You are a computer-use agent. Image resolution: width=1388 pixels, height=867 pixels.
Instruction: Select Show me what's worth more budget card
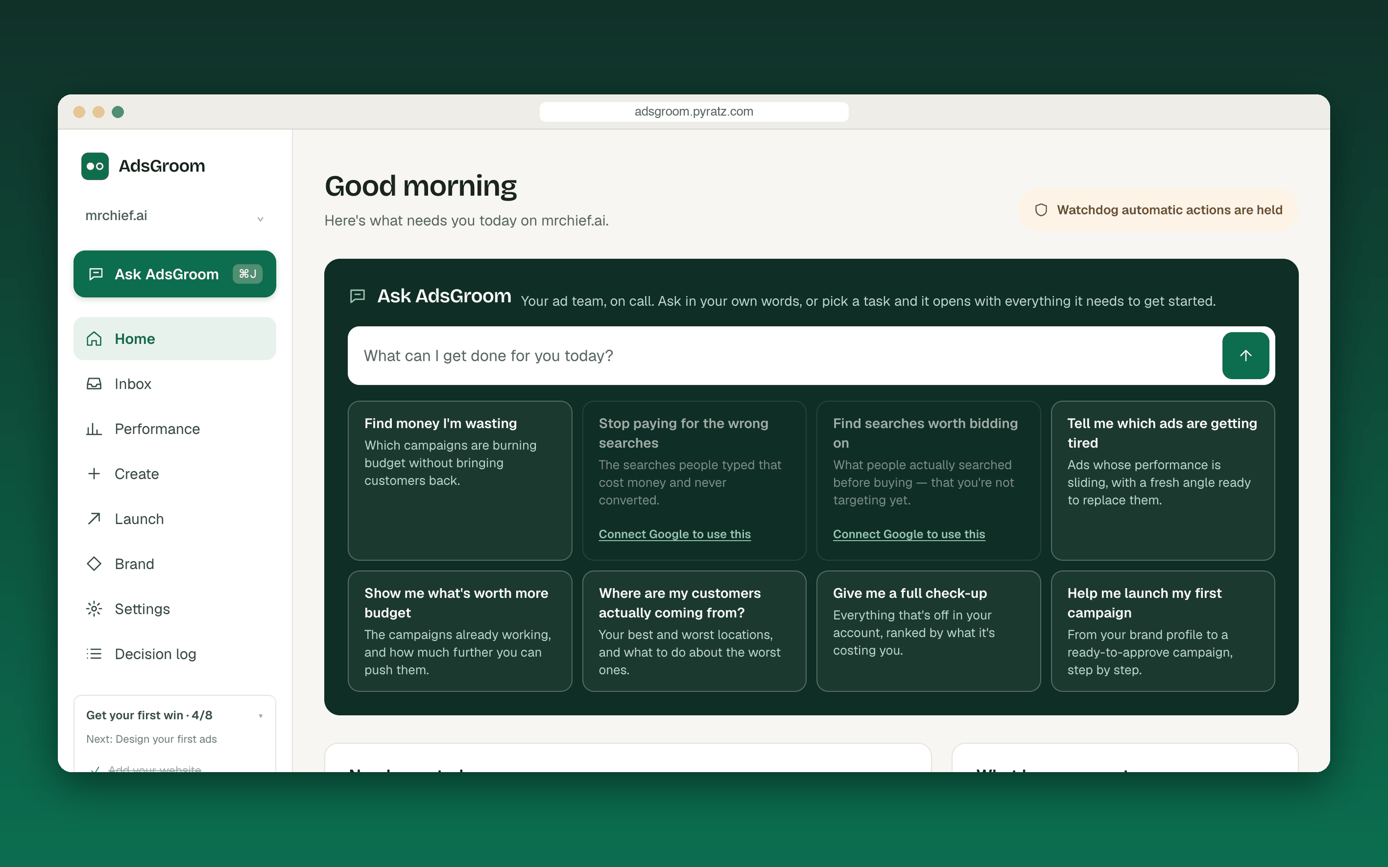[459, 631]
